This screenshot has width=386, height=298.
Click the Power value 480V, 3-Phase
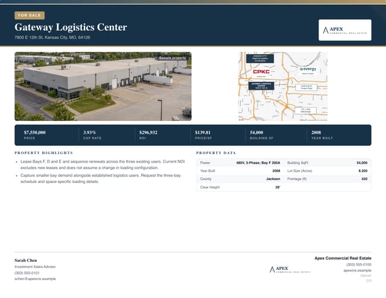pos(258,163)
